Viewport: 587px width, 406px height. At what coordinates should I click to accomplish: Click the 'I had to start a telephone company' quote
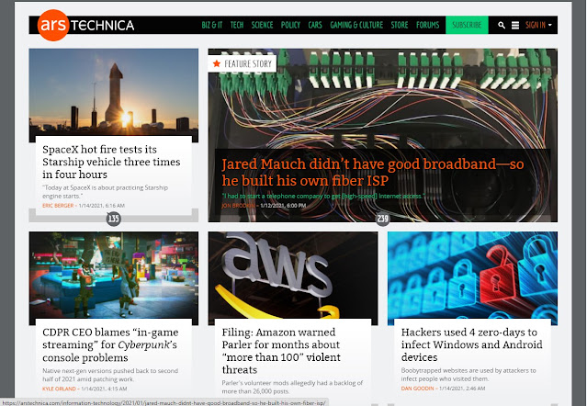(323, 196)
